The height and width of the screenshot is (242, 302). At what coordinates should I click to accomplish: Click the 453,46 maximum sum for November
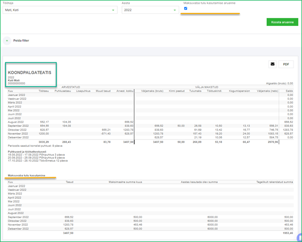(x=138, y=225)
